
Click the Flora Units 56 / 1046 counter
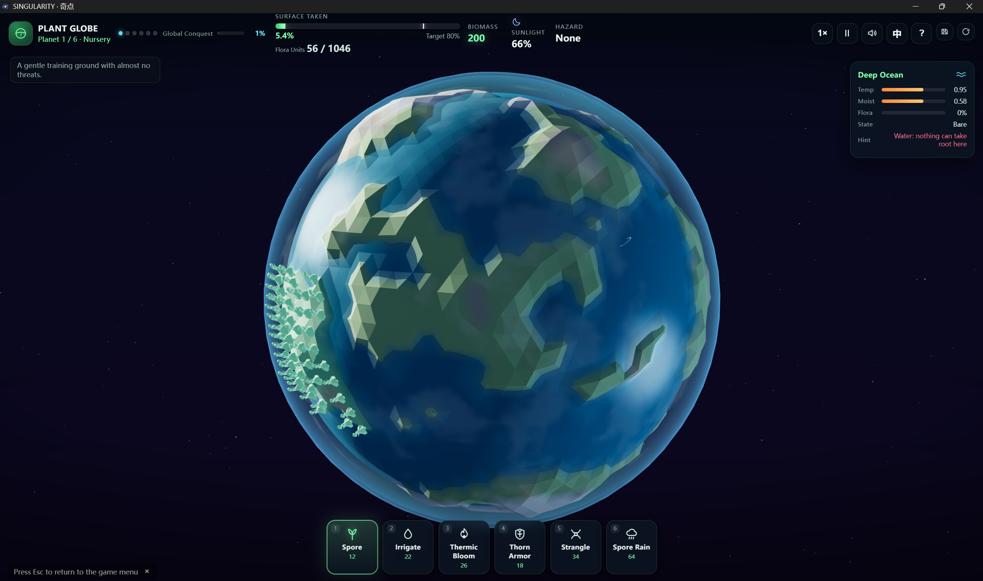[x=313, y=48]
